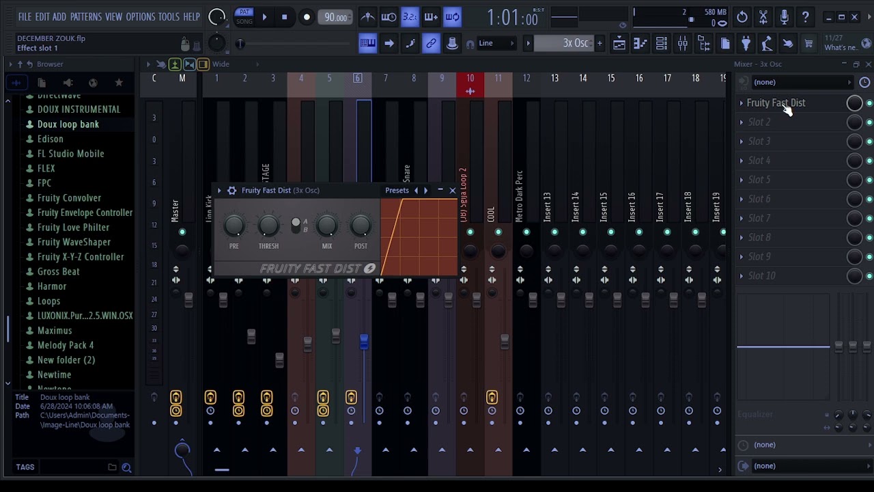
Task: Open Line snap mode dropdown
Action: pos(496,44)
